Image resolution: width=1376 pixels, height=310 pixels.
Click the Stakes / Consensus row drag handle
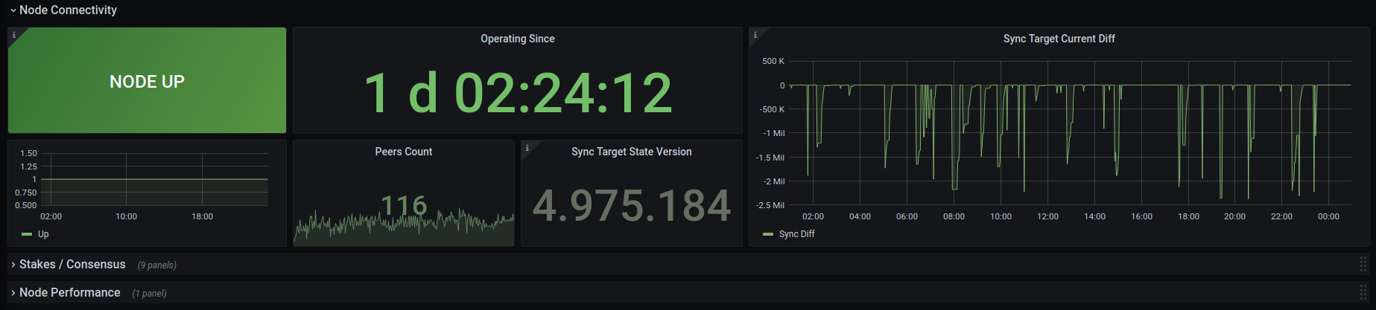pos(1363,264)
